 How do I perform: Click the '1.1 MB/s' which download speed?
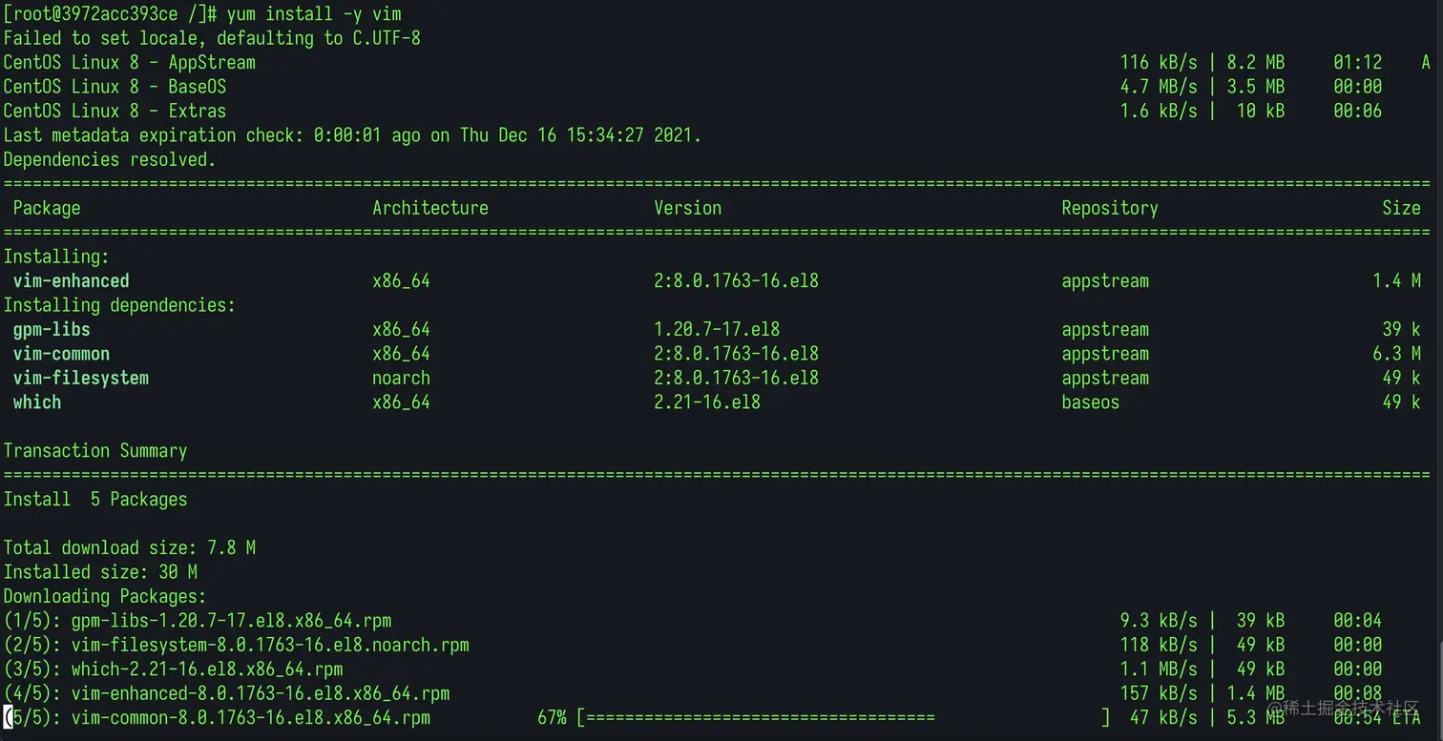(1159, 669)
